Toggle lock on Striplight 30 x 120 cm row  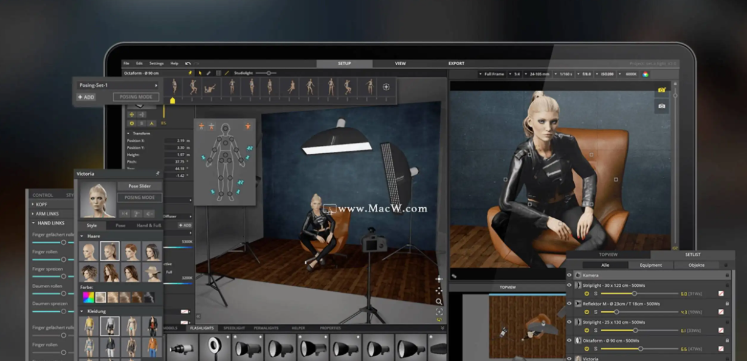[727, 284]
